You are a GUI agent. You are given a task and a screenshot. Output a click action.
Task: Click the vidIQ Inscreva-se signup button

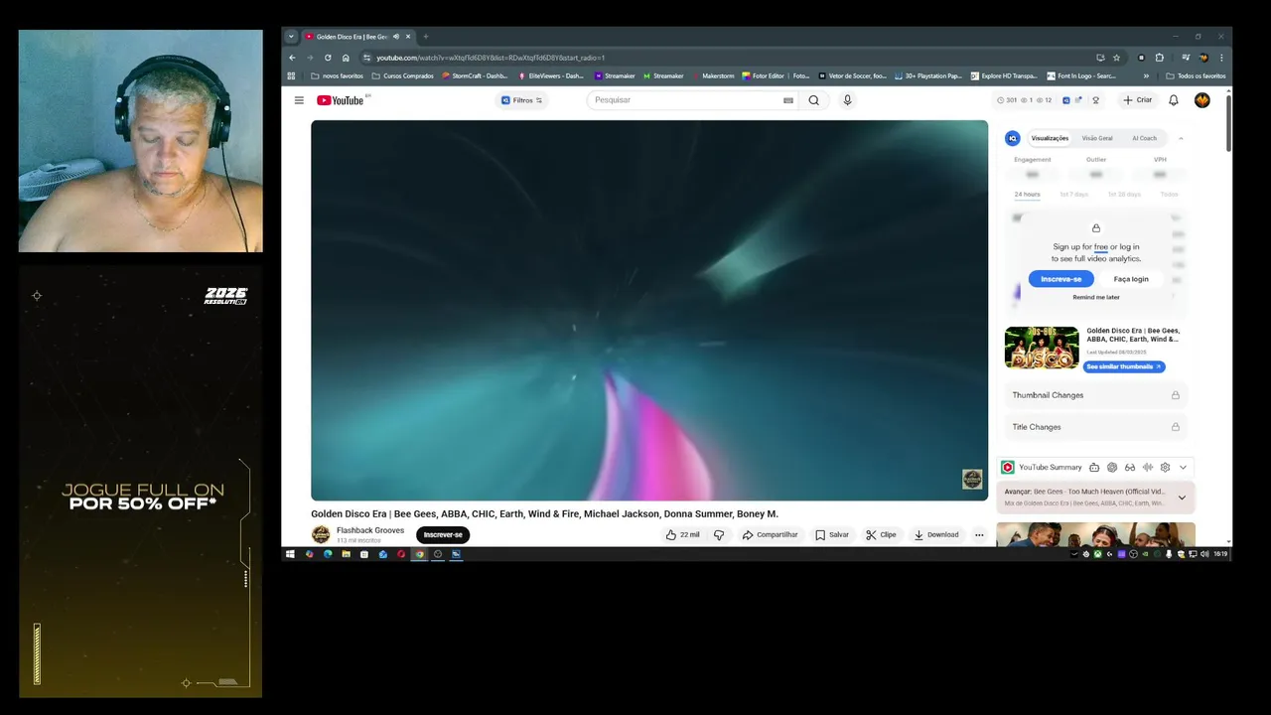click(x=1060, y=279)
